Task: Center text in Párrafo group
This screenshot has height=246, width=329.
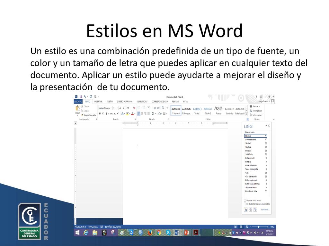Action: pyautogui.click(x=142, y=114)
